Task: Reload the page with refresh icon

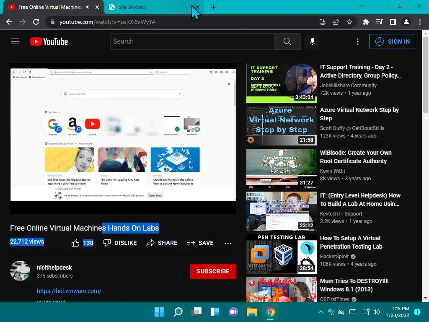Action: coord(36,22)
